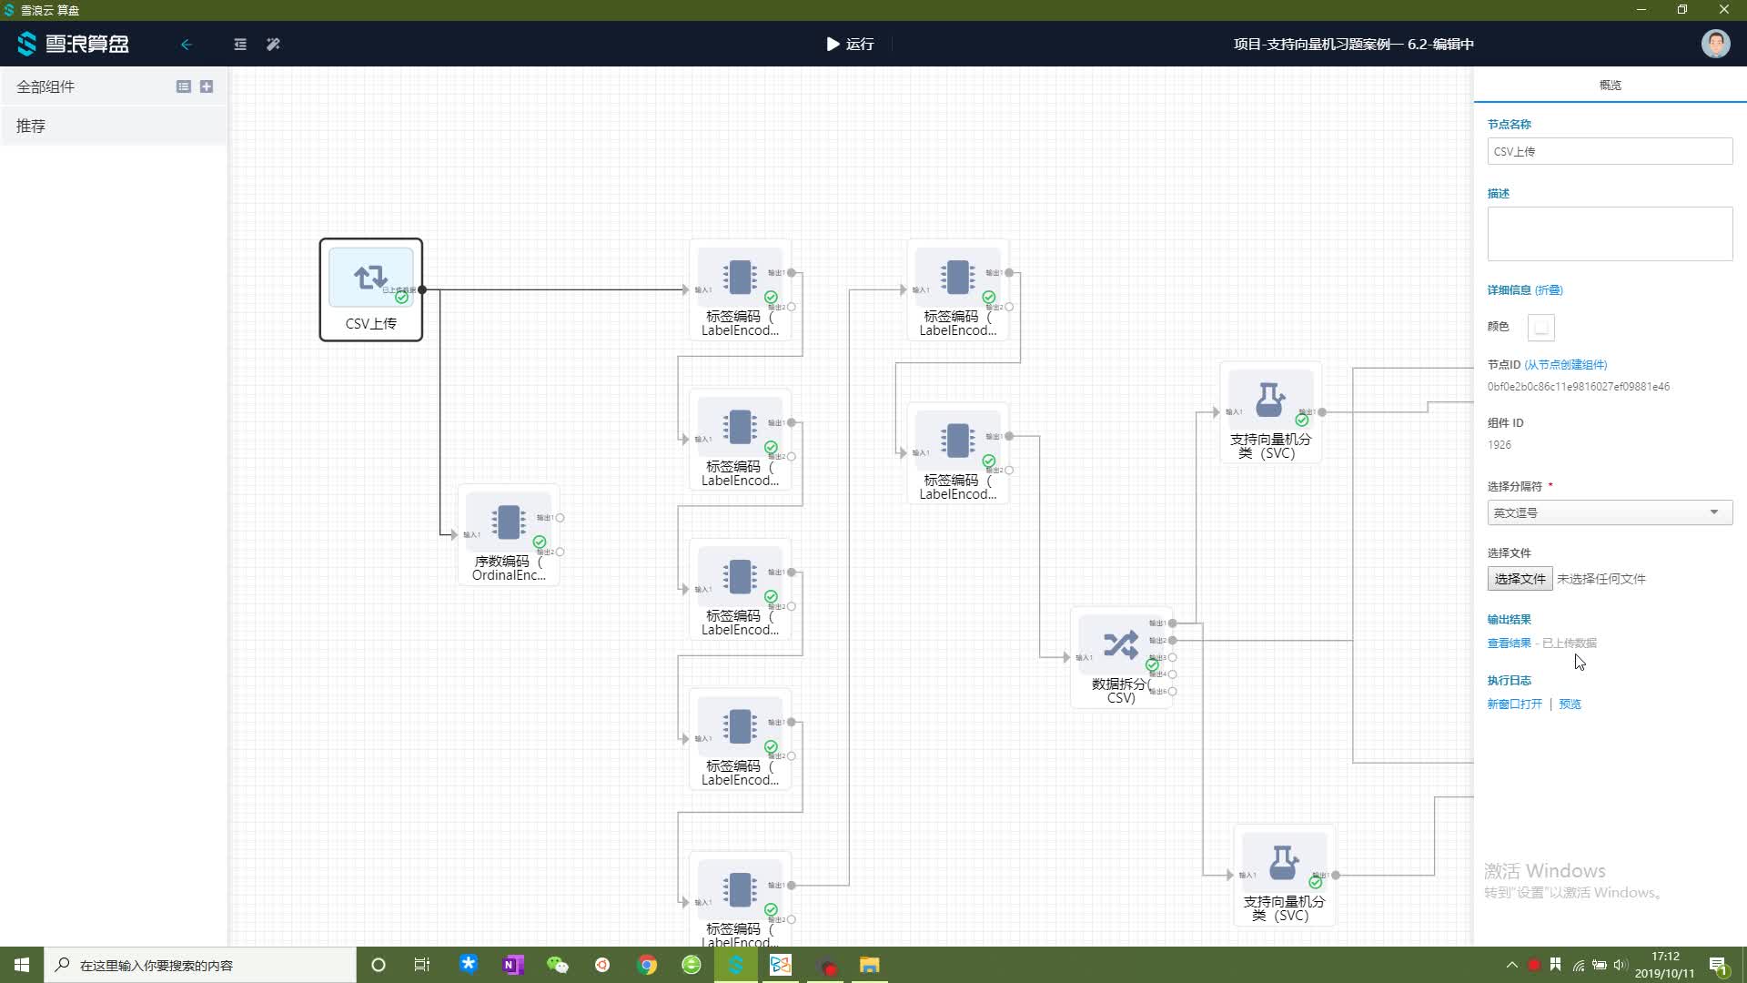Click plus icon to add component
Screen dimensions: 1747x983
[207, 86]
